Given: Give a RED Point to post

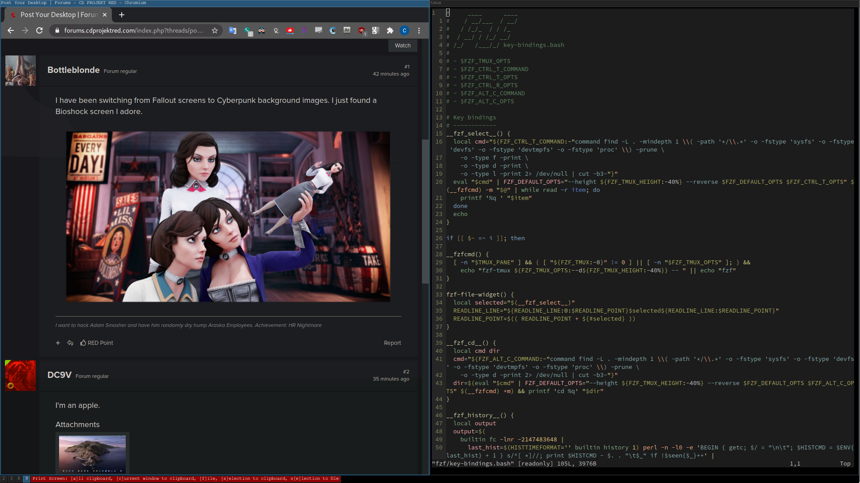Looking at the screenshot, I should click(x=97, y=343).
